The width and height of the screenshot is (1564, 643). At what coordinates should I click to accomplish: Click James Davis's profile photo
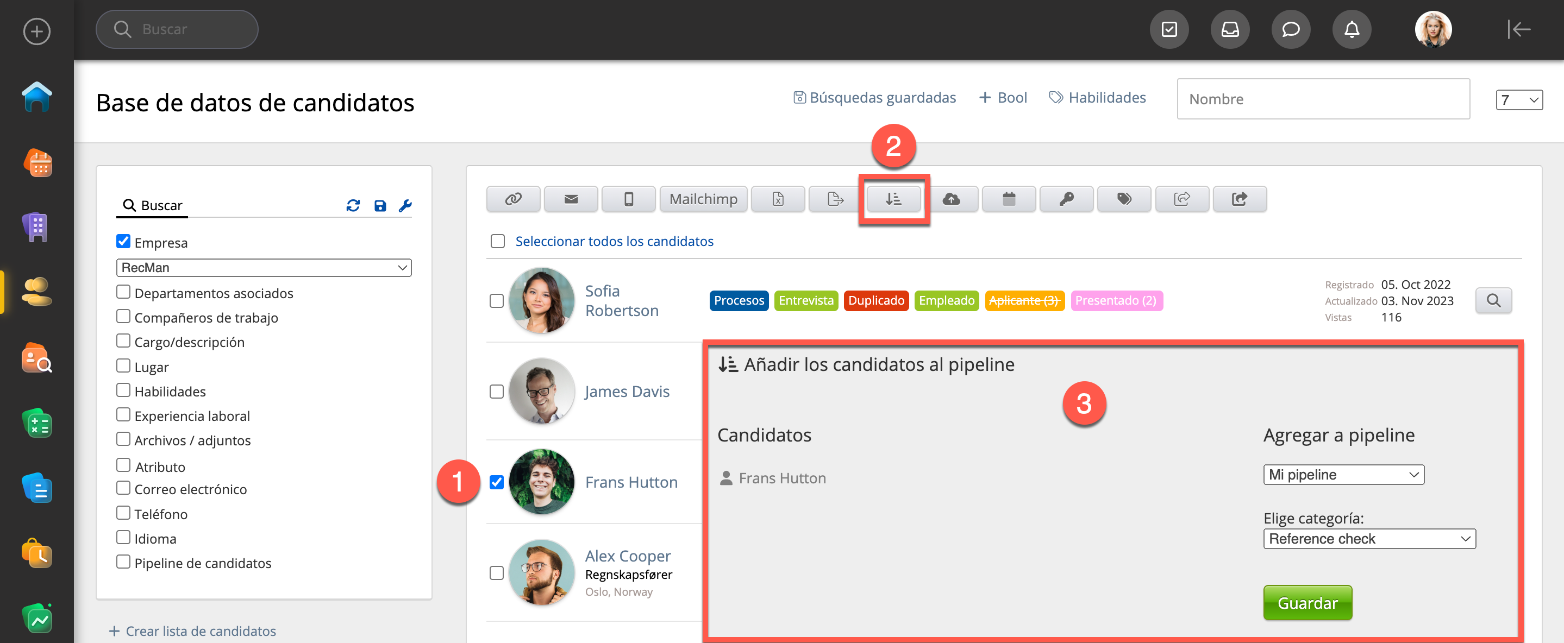point(542,391)
